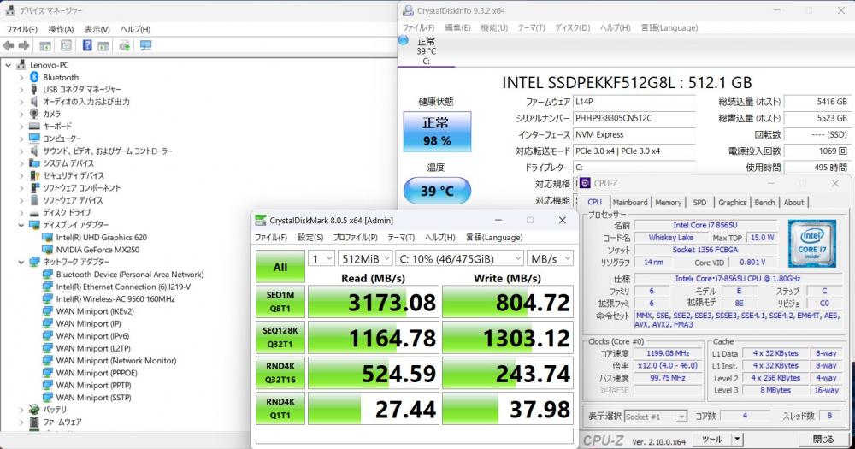Screen dimensions: 855x449
Task: Select NVIDIA GeForce MX250 adapter
Action: click(97, 250)
